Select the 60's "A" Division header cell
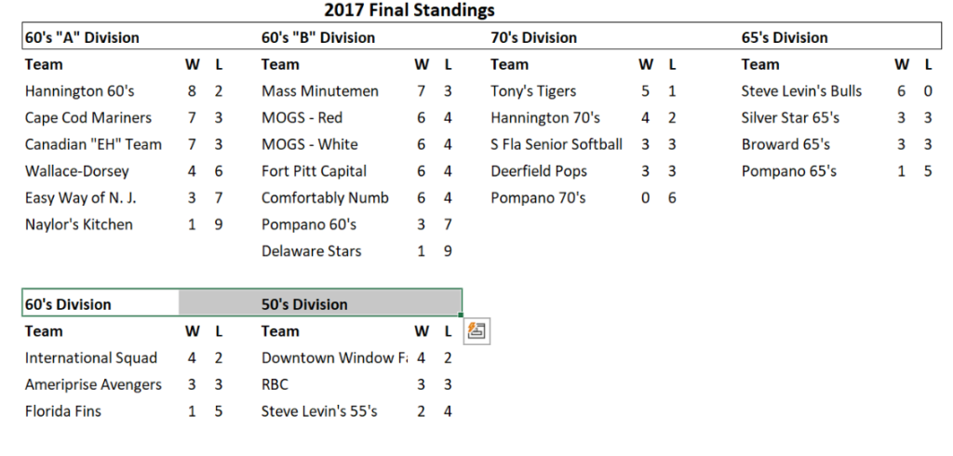The height and width of the screenshot is (456, 953). click(x=82, y=38)
